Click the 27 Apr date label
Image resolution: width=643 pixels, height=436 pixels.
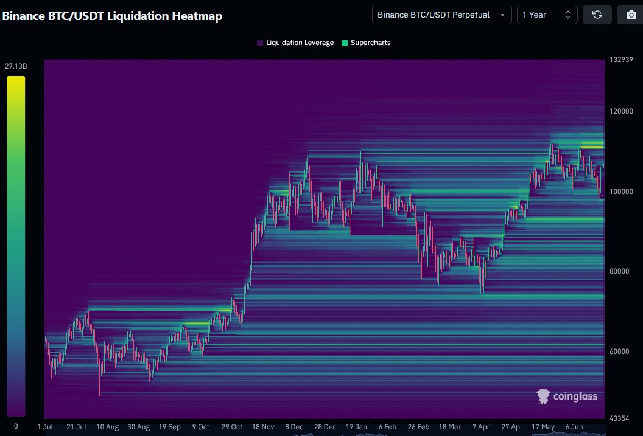click(511, 427)
